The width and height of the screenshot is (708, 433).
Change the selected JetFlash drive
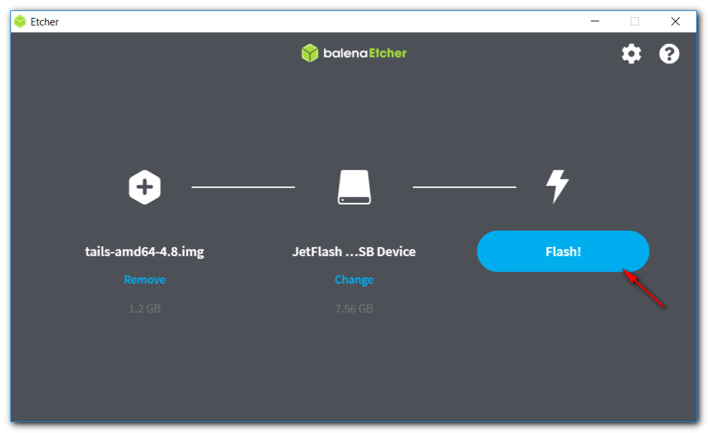(354, 280)
